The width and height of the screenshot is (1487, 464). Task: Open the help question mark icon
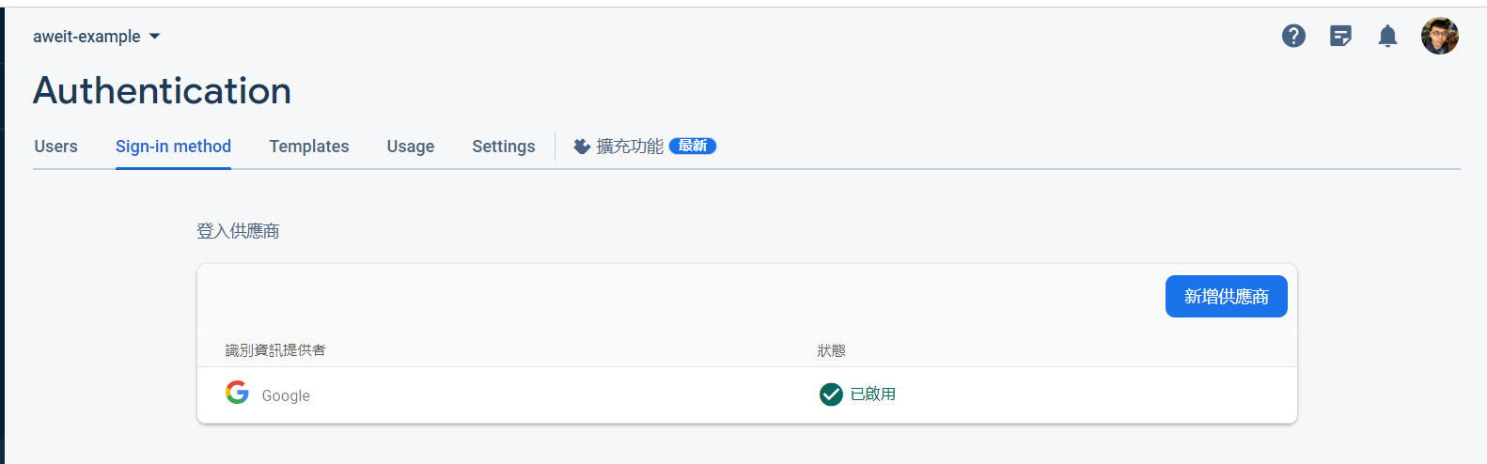point(1293,36)
